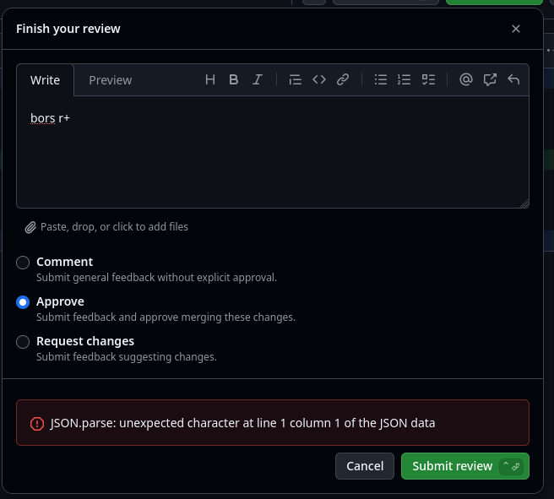Image resolution: width=554 pixels, height=499 pixels.
Task: Select the Comment radio option
Action: (x=23, y=263)
